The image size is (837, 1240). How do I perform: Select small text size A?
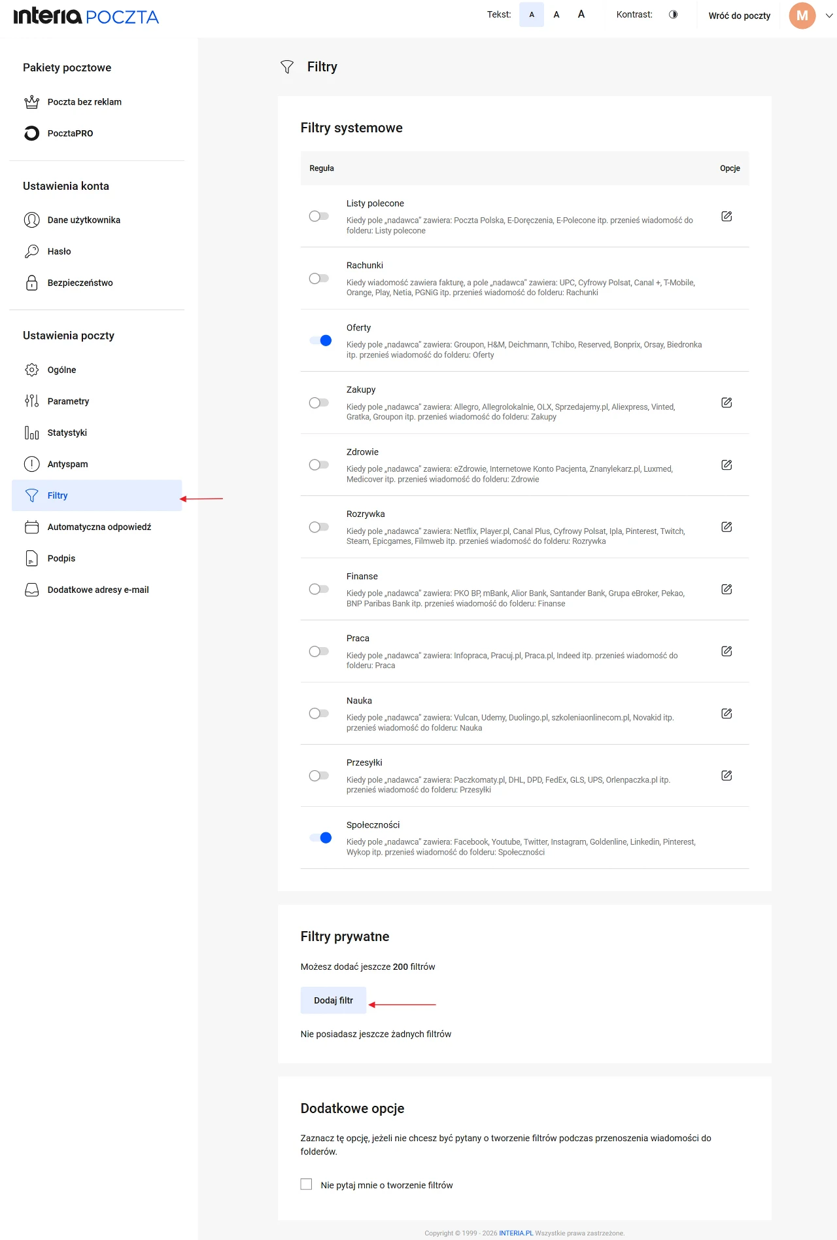tap(532, 14)
